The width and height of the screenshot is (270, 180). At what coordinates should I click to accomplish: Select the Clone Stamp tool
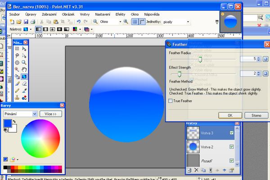click(17, 97)
